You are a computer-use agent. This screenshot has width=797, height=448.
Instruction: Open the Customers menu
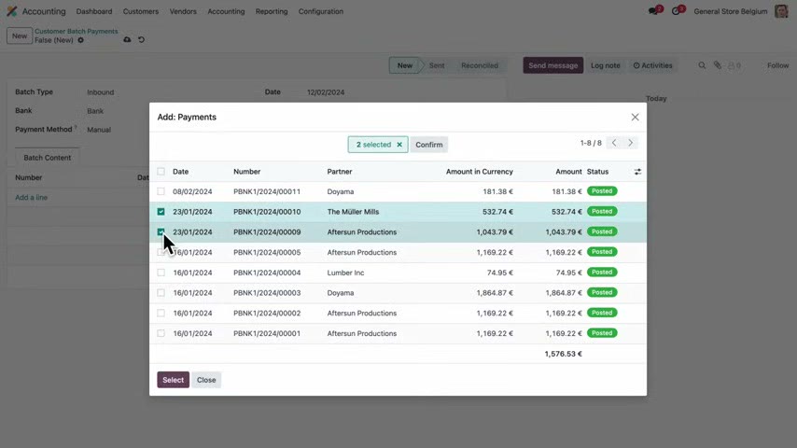click(x=141, y=11)
